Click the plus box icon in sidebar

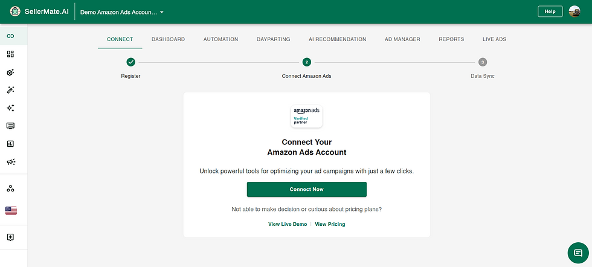[11, 237]
